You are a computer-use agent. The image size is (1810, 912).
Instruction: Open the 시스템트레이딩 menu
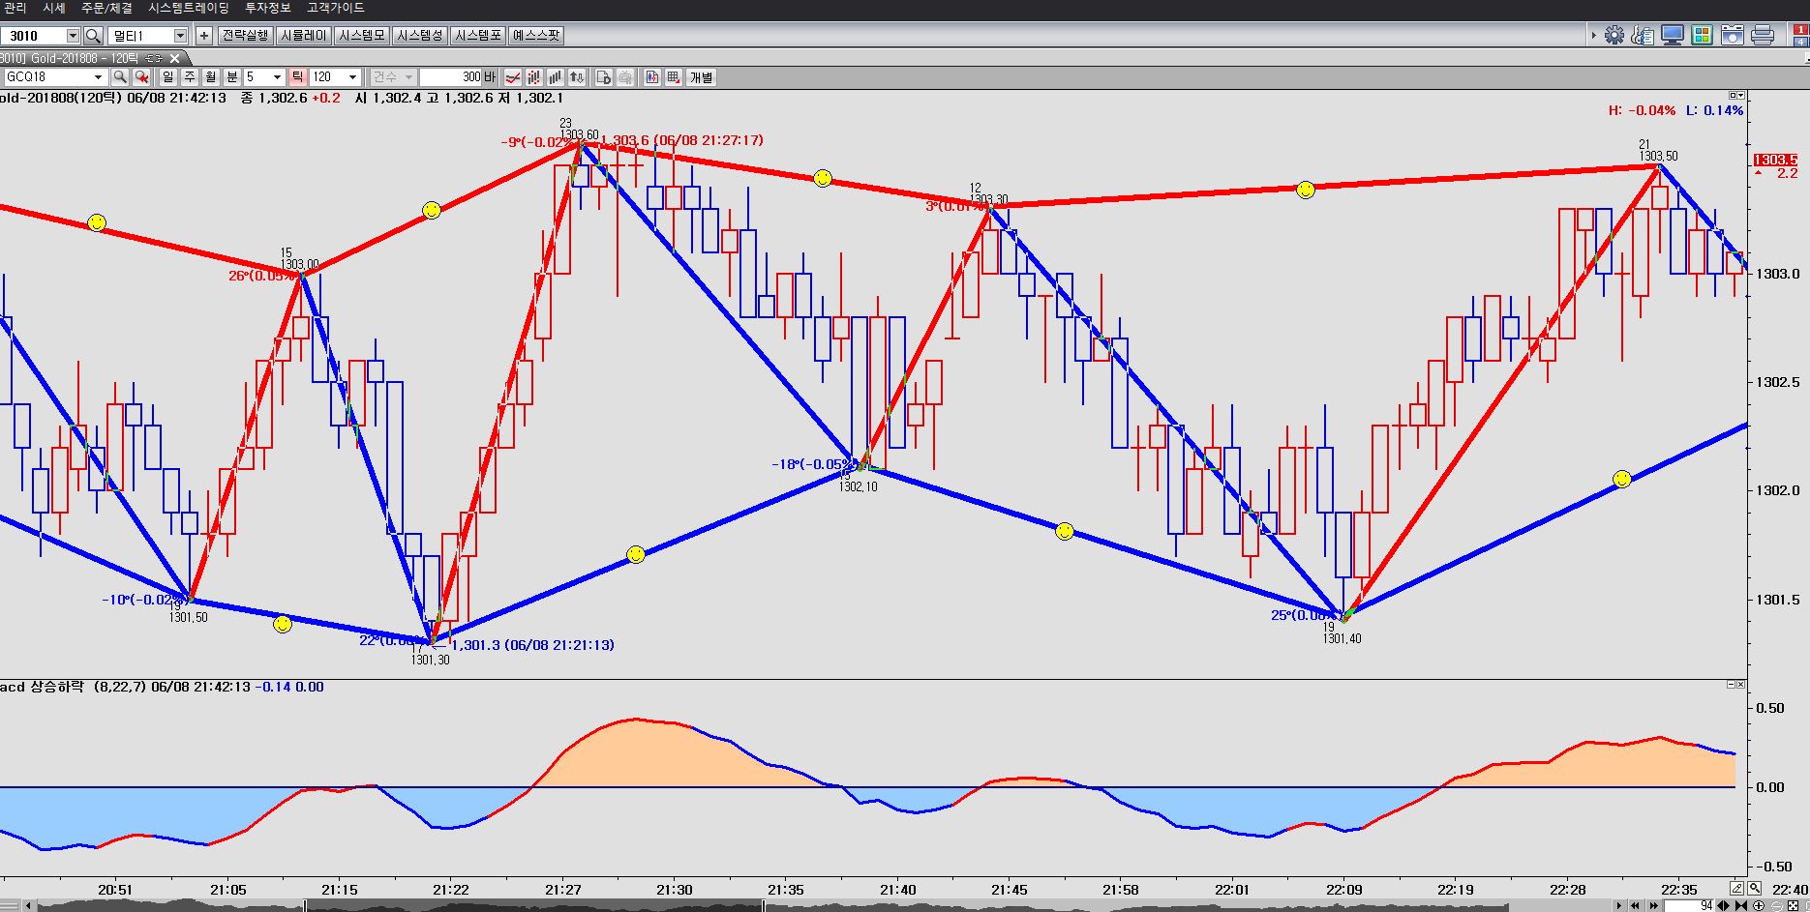pyautogui.click(x=189, y=8)
